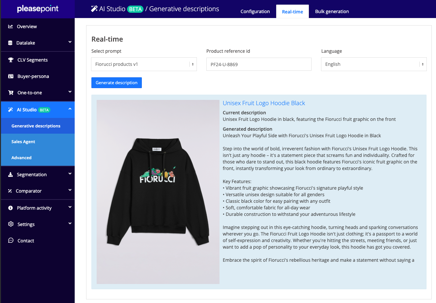Click the Generate description button
Image resolution: width=436 pixels, height=303 pixels.
(x=117, y=83)
